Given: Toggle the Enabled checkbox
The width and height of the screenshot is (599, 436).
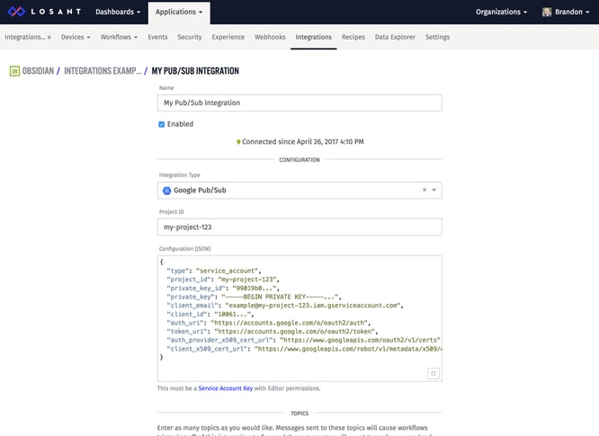Looking at the screenshot, I should [162, 124].
